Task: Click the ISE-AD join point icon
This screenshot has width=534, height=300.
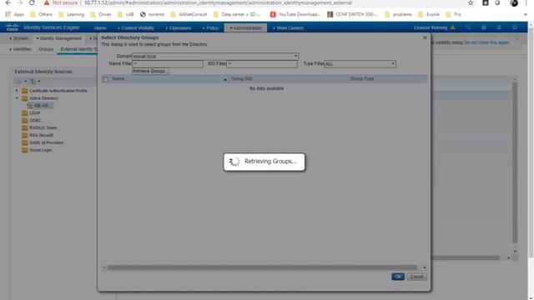Action: (30, 106)
